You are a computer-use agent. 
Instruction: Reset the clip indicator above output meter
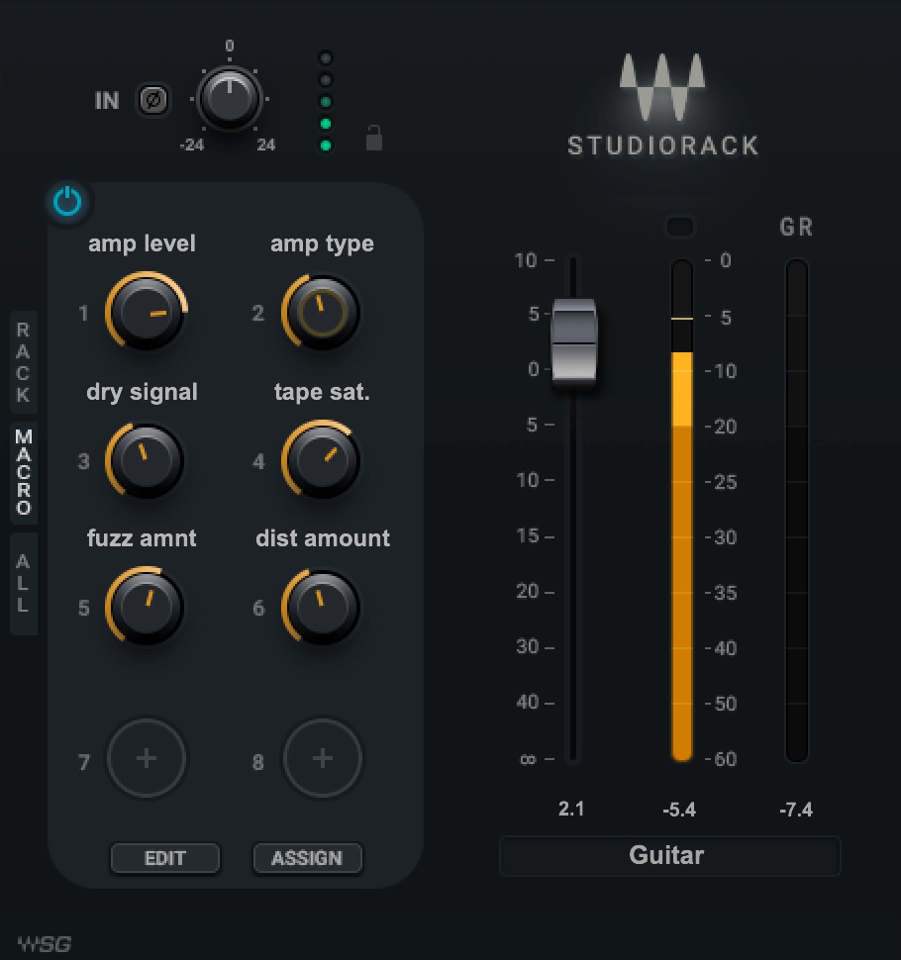tap(681, 227)
